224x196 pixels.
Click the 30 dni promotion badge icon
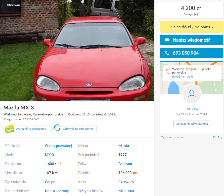point(9,129)
